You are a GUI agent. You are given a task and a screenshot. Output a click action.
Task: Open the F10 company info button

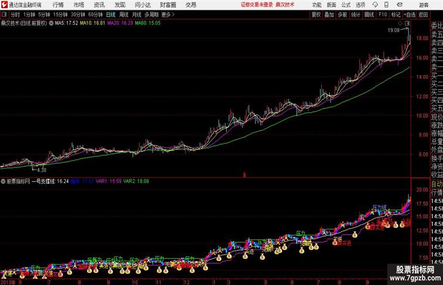(383, 15)
